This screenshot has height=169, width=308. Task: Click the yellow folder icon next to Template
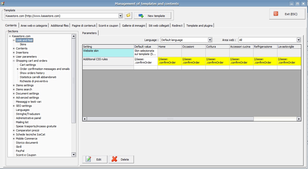[128, 16]
